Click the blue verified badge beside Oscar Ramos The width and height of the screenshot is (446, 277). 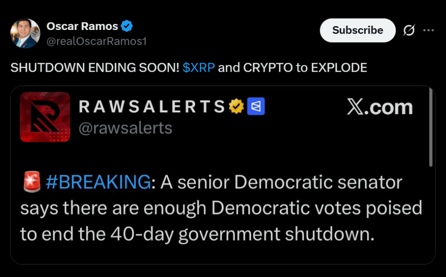[127, 27]
